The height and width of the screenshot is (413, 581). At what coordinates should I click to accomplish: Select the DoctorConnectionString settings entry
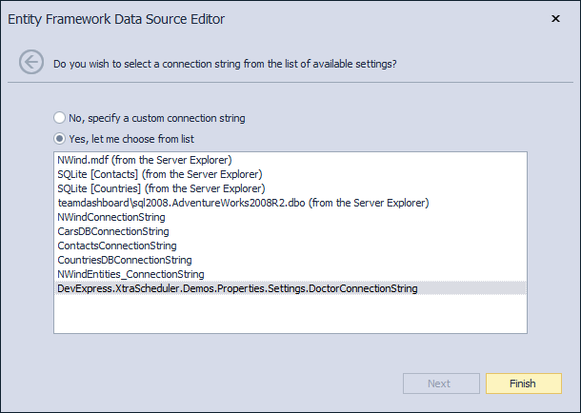[237, 288]
